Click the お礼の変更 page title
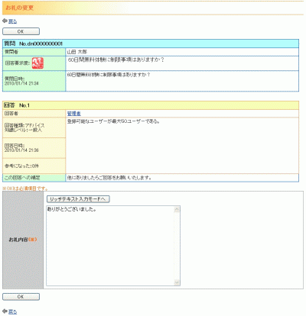This screenshot has width=306, height=316. (x=20, y=8)
